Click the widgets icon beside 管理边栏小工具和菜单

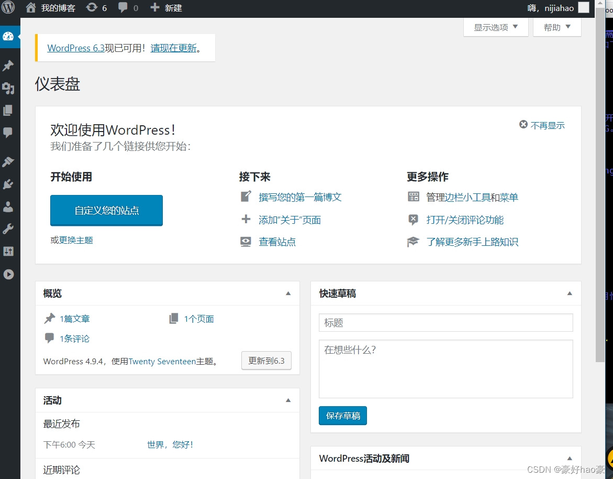(x=413, y=197)
